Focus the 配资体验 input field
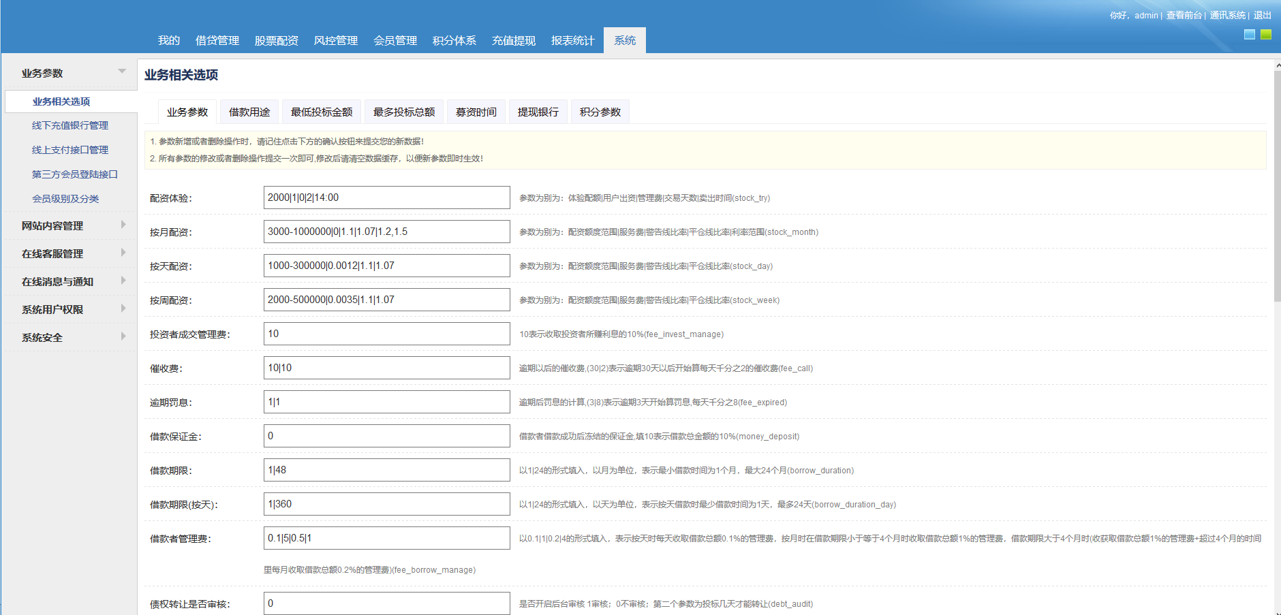Image resolution: width=1281 pixels, height=615 pixels. pos(386,198)
